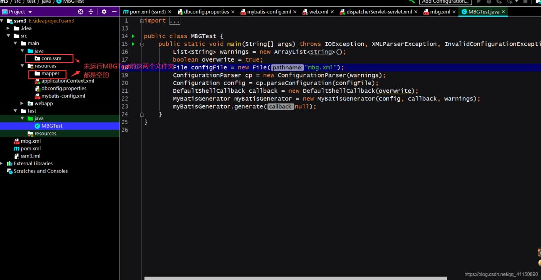The width and height of the screenshot is (541, 280).
Task: Click the locate/select opened file target icon
Action: point(81,12)
